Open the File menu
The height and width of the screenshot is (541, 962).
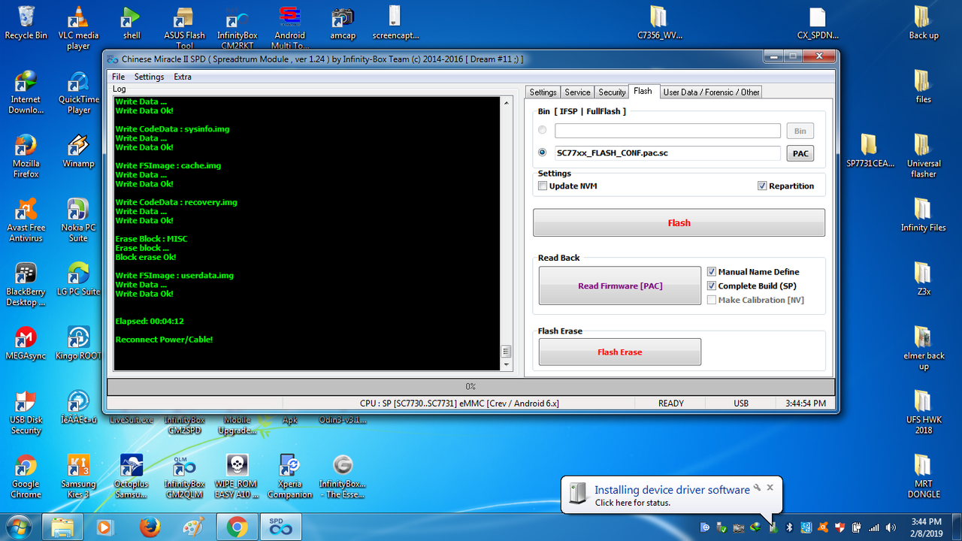pyautogui.click(x=118, y=77)
